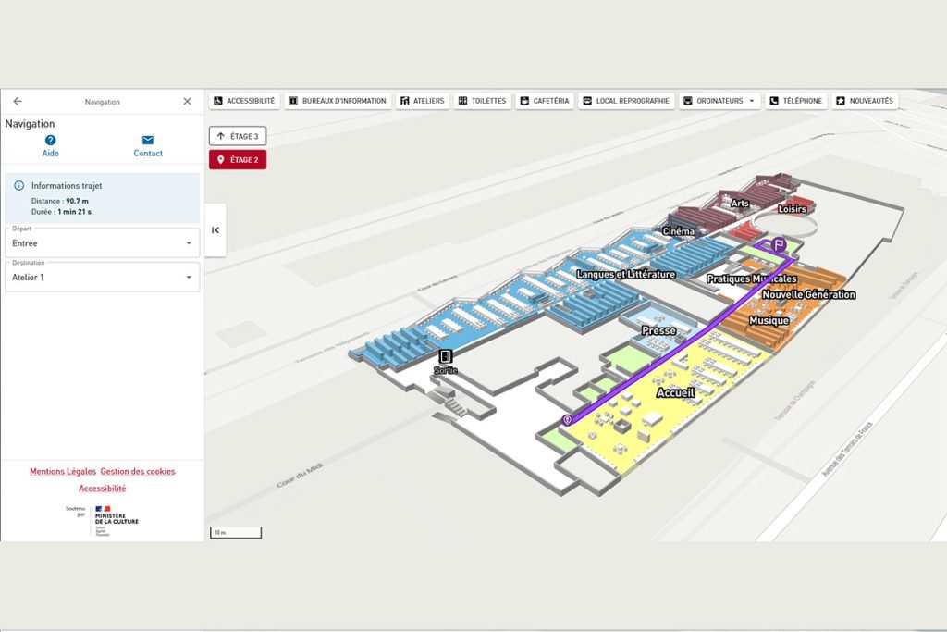Click the back arrow in Navigation header
This screenshot has width=947, height=632.
pos(18,102)
